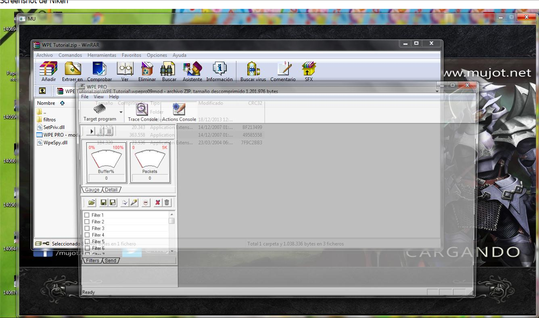Toggle the Filter 4 checkbox
This screenshot has width=539, height=318.
coord(87,235)
